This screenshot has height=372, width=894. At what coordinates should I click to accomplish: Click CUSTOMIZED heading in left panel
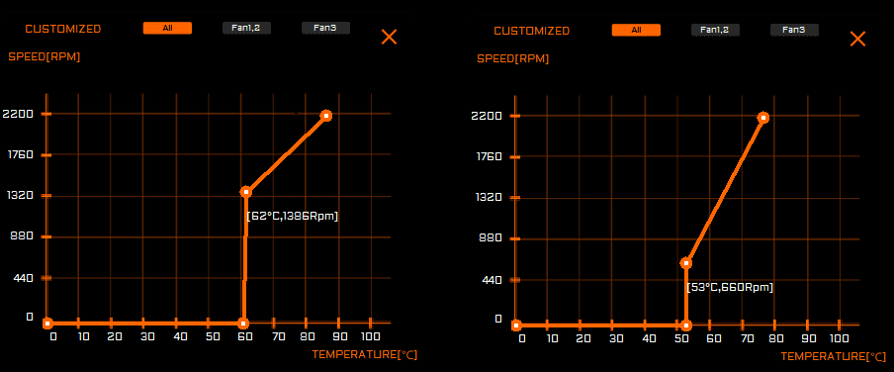coord(62,29)
